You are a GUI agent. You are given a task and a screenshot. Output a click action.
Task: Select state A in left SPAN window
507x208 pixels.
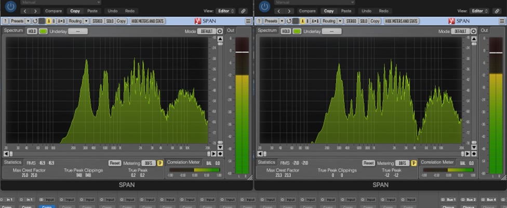[x=49, y=21]
